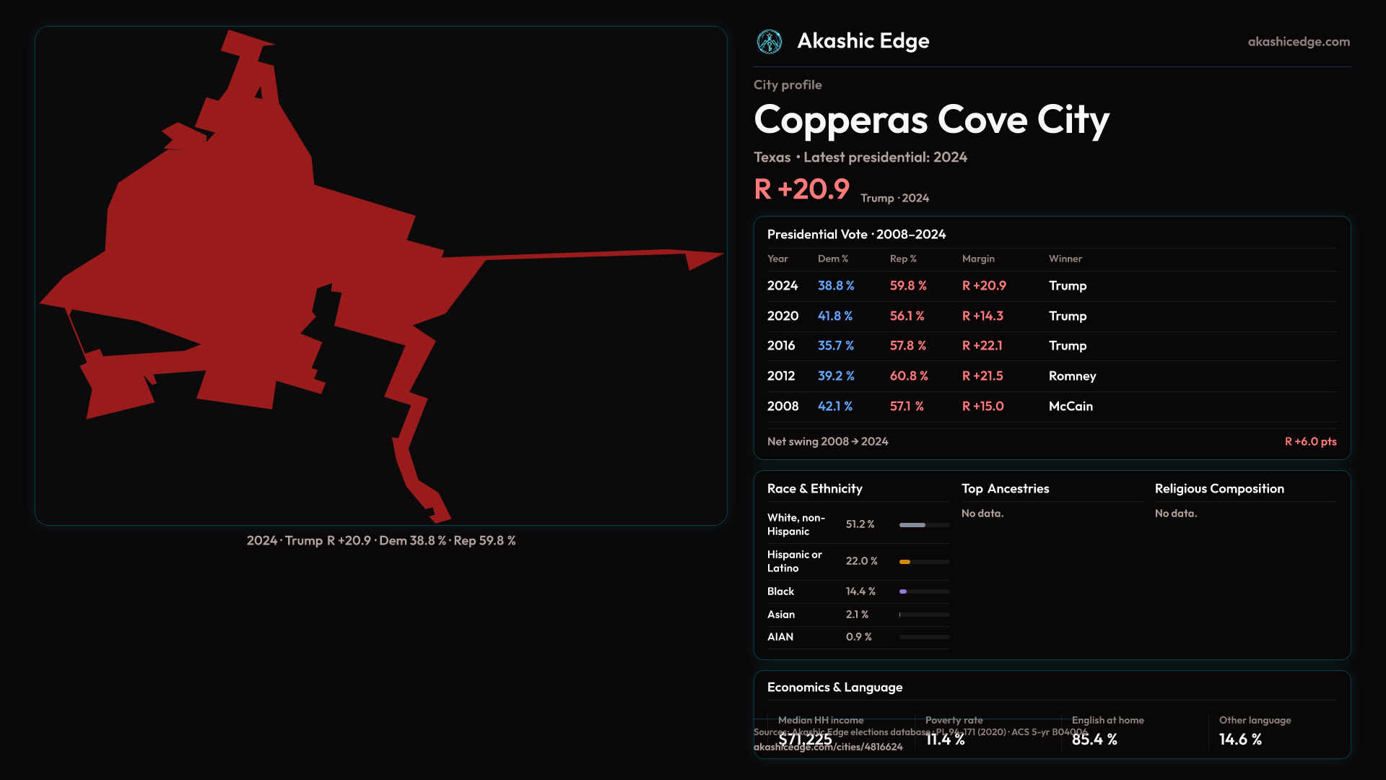Click the Akashic Edge logo icon
The width and height of the screenshot is (1386, 780).
click(x=769, y=42)
